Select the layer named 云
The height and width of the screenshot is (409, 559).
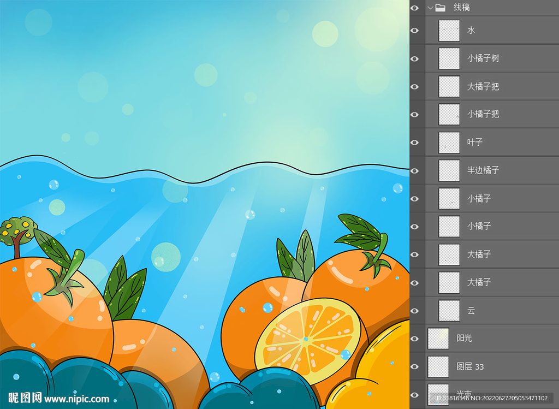pyautogui.click(x=471, y=311)
